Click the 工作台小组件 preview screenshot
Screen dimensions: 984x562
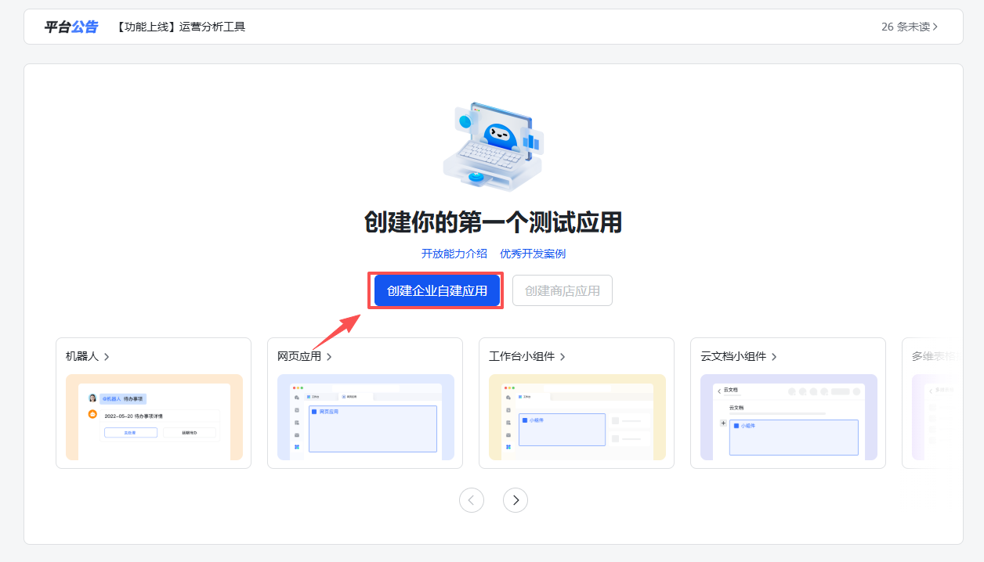(x=577, y=417)
